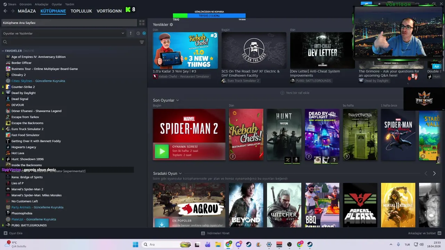Toggle the ready-to-play filter icon
The width and height of the screenshot is (445, 250).
pyautogui.click(x=144, y=33)
